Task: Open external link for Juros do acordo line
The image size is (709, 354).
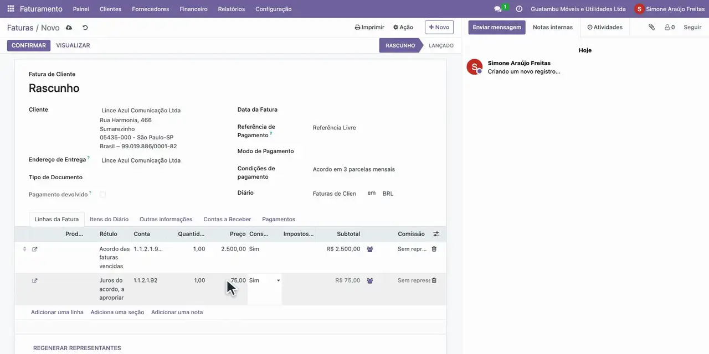Action: 34,281
